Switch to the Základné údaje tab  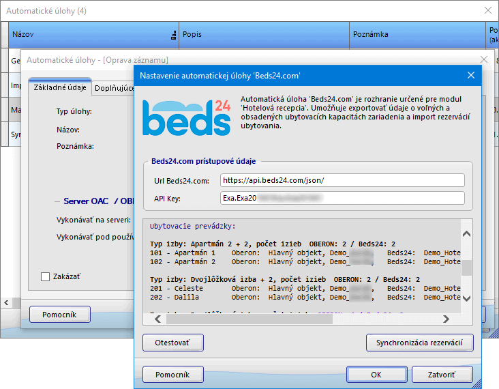(60, 87)
